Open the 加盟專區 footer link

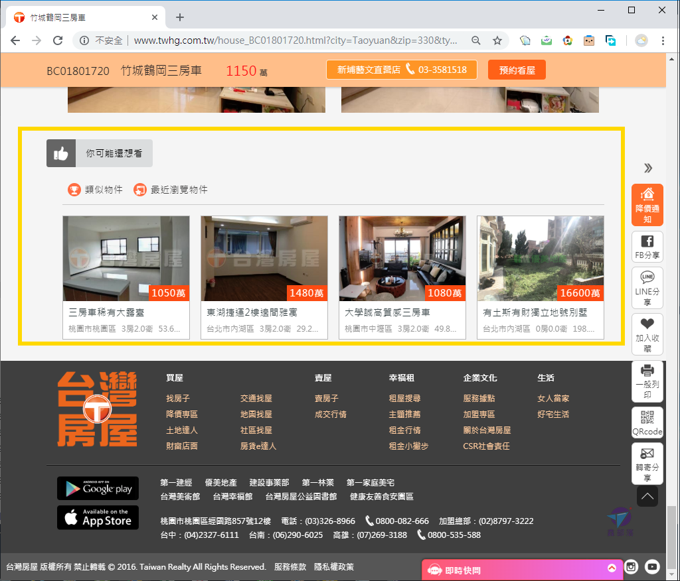click(x=479, y=415)
